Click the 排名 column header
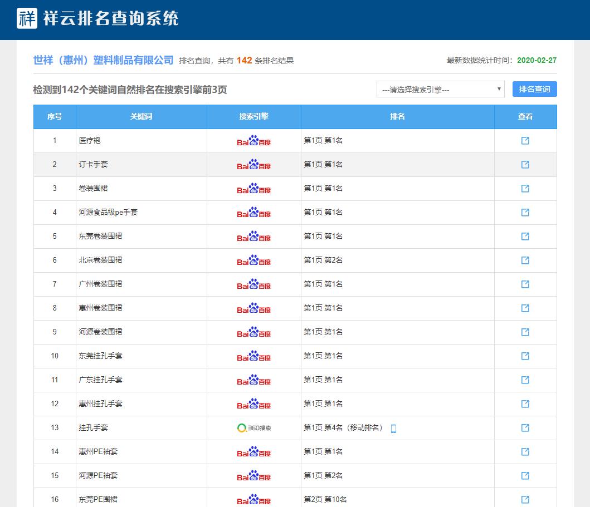The width and height of the screenshot is (590, 507). pos(397,117)
